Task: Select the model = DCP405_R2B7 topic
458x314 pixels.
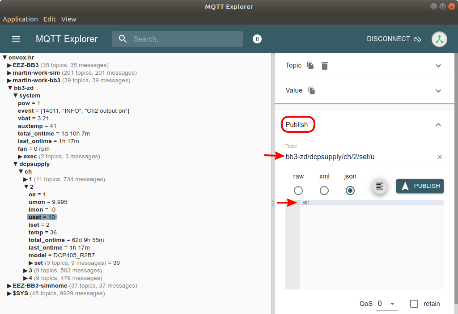Action: click(62, 255)
